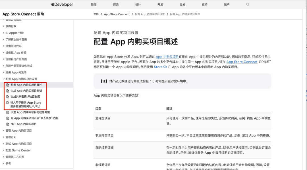Viewport: 307px width, 170px height.
Task: Click the 消耗型项目 table cell
Action: pyautogui.click(x=103, y=118)
